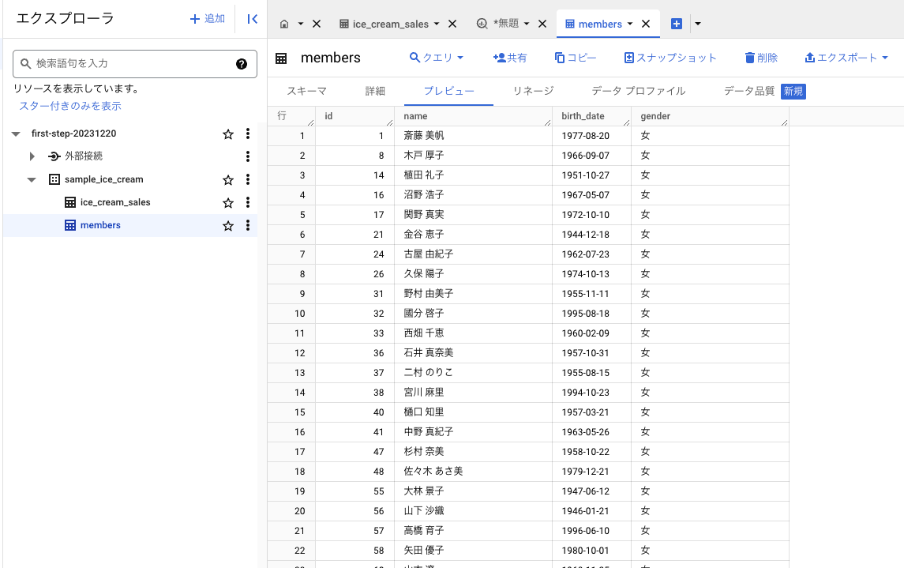Viewport: 904px width, 568px height.
Task: Click the 共有 share button
Action: coord(509,58)
